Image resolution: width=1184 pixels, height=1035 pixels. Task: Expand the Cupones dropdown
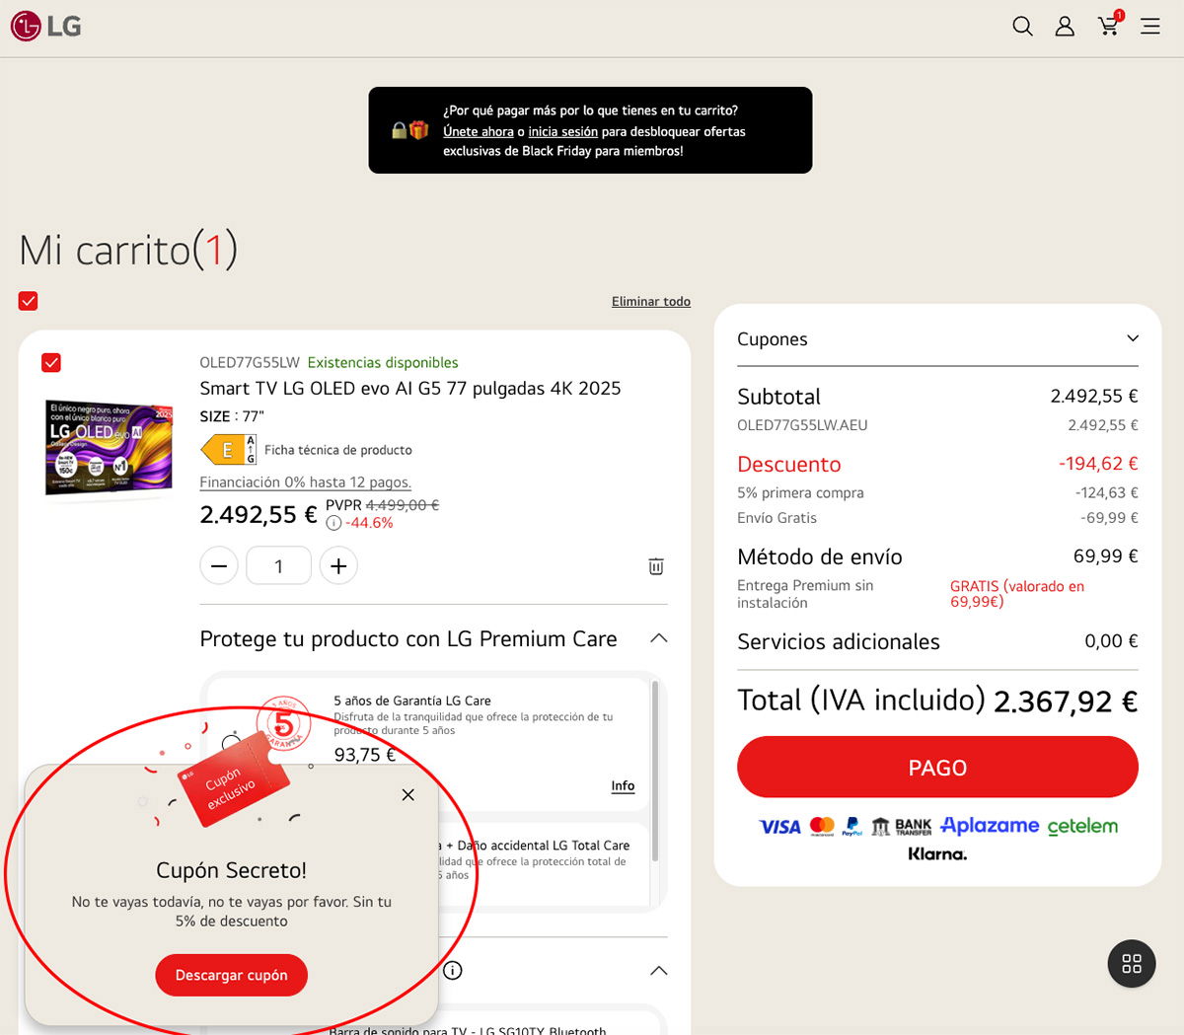pos(1133,338)
